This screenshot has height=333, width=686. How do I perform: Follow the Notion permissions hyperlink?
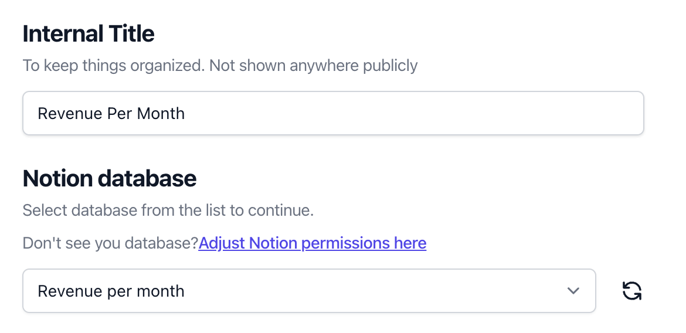[x=313, y=243]
